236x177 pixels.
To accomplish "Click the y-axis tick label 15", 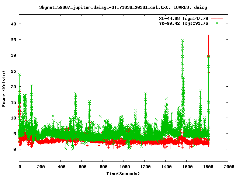I will (14, 103).
